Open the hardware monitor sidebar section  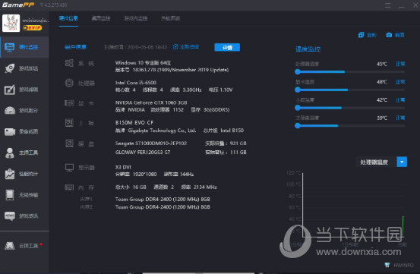(x=24, y=47)
